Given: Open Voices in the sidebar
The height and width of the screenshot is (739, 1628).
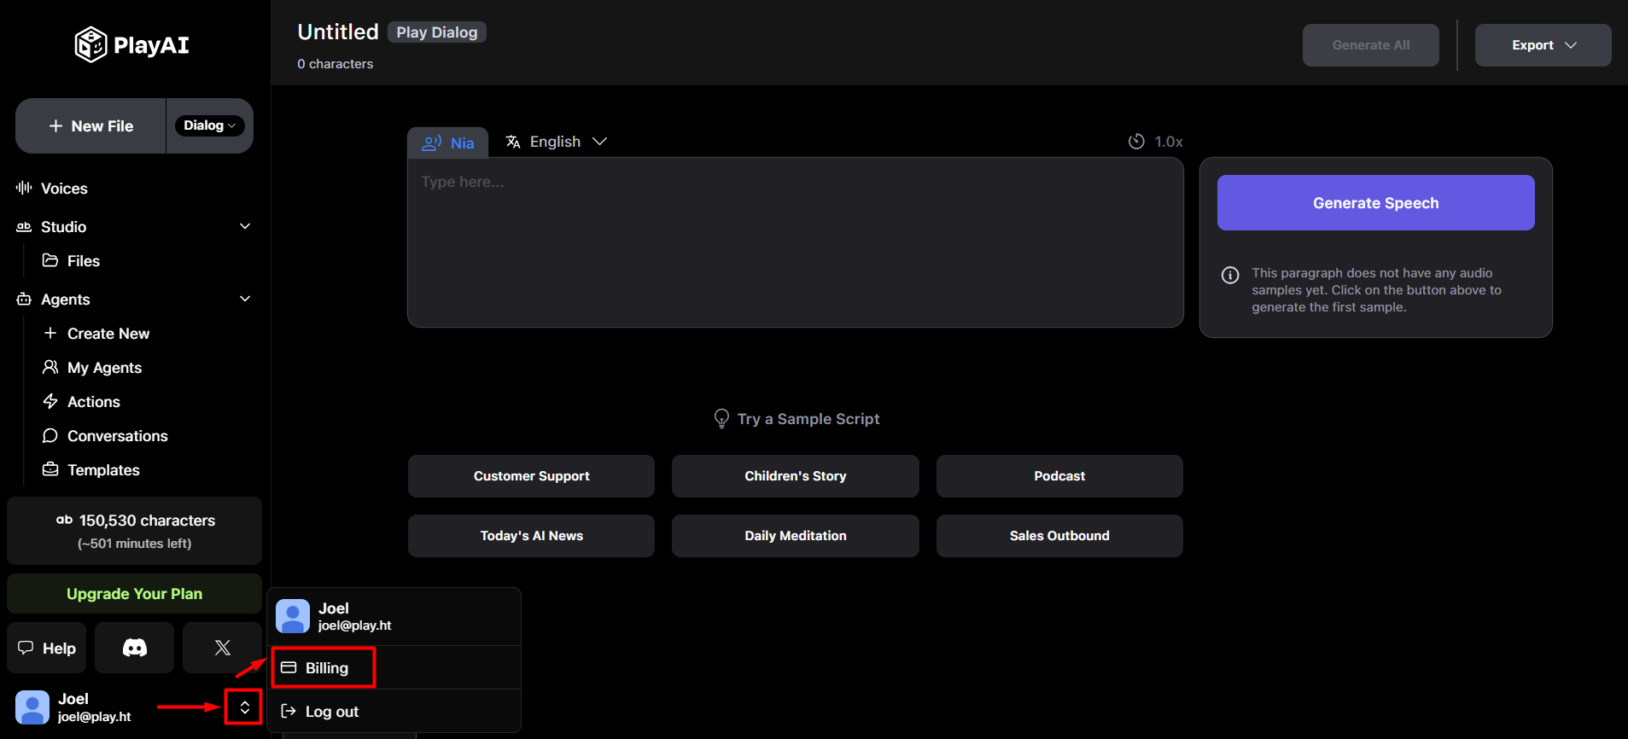Looking at the screenshot, I should (64, 188).
